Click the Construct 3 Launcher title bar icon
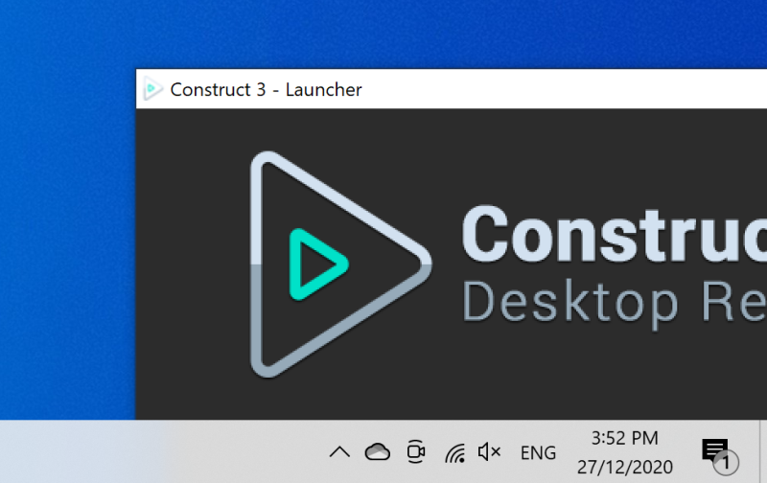 (x=152, y=89)
